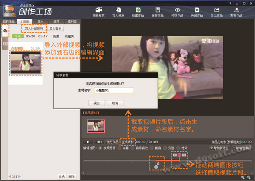Click the video preview picture

(167, 67)
